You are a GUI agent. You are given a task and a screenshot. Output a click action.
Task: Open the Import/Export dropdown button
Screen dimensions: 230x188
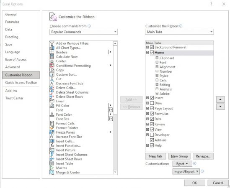pos(186,171)
